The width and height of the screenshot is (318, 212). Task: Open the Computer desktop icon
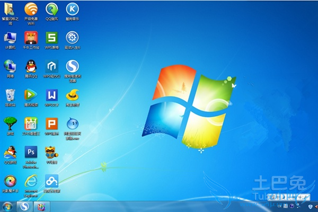tap(10, 38)
